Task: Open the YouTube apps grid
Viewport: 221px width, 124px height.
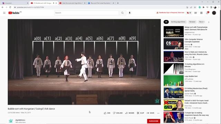Action: pyautogui.click(x=201, y=13)
